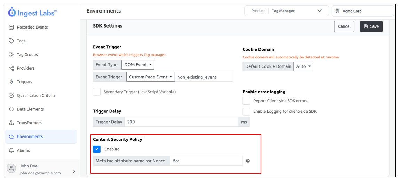Click the Tag Groups icon in sidebar

11,55
